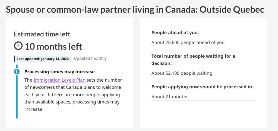Click the About 28,600 people ahead value

(x=188, y=42)
